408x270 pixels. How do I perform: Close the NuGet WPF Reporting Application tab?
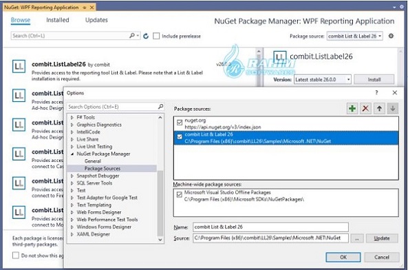[x=92, y=8]
